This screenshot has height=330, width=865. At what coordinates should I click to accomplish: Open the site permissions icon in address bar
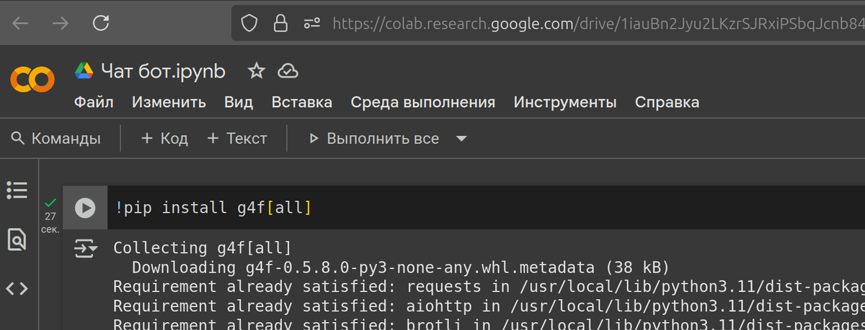tap(311, 24)
